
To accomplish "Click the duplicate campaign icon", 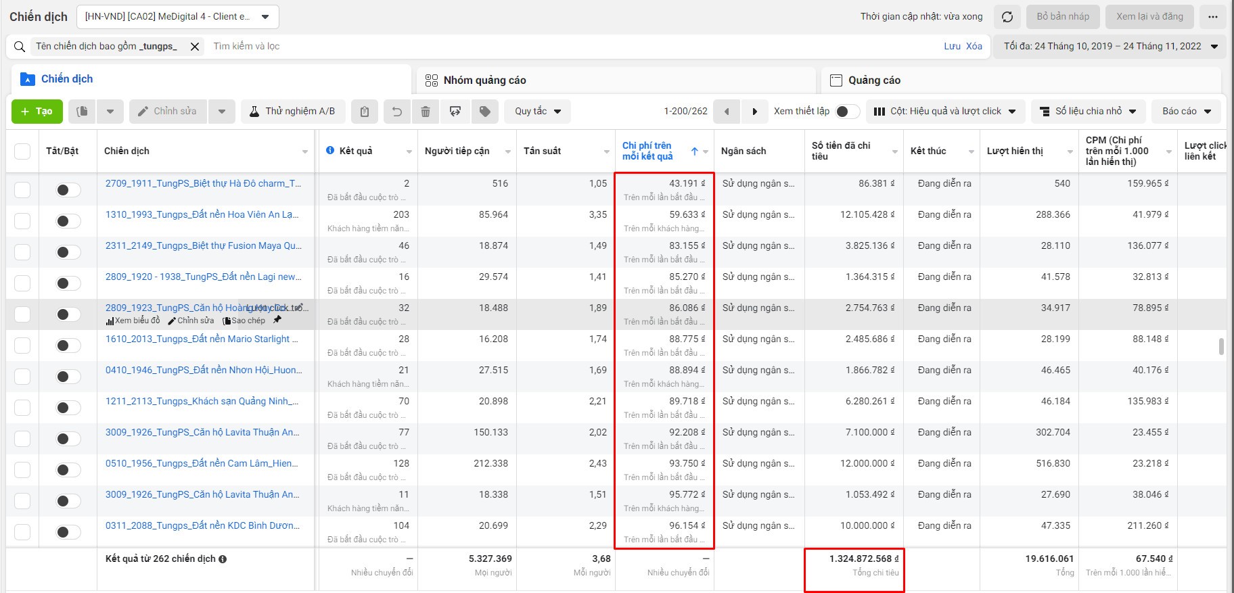I will tap(83, 112).
